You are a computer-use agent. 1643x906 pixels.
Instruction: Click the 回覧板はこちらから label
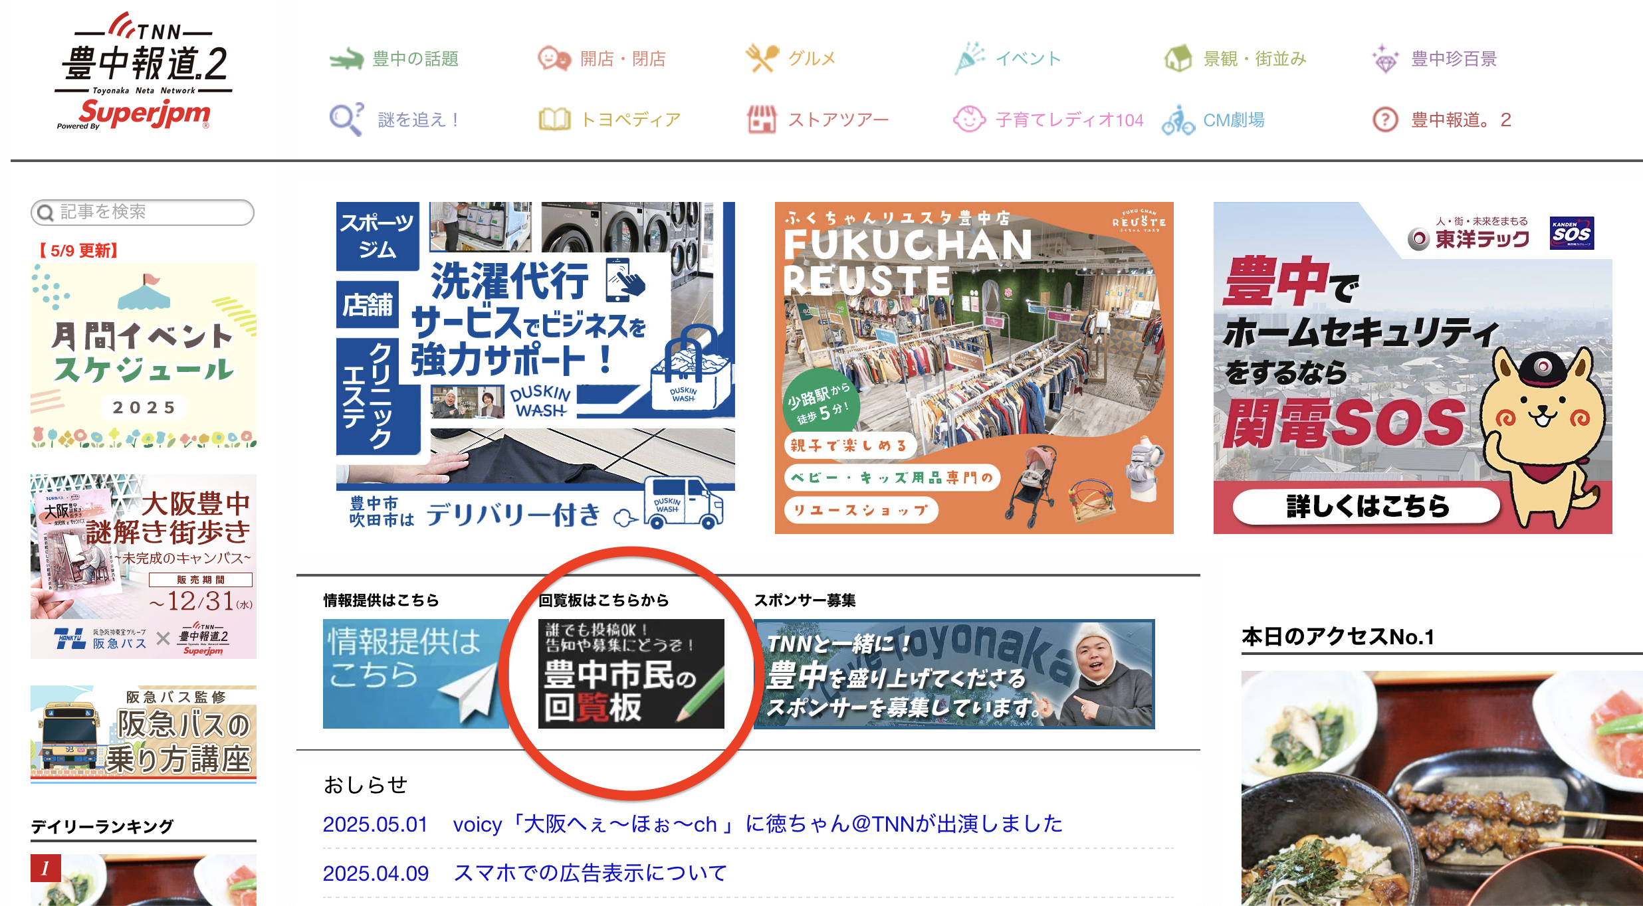(603, 600)
